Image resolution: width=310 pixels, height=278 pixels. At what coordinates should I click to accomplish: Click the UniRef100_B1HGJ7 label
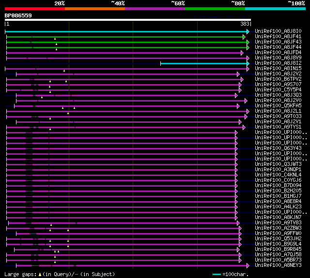[x=278, y=196]
